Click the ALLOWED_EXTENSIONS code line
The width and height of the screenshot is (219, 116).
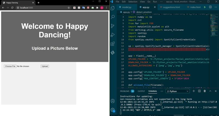155,66
